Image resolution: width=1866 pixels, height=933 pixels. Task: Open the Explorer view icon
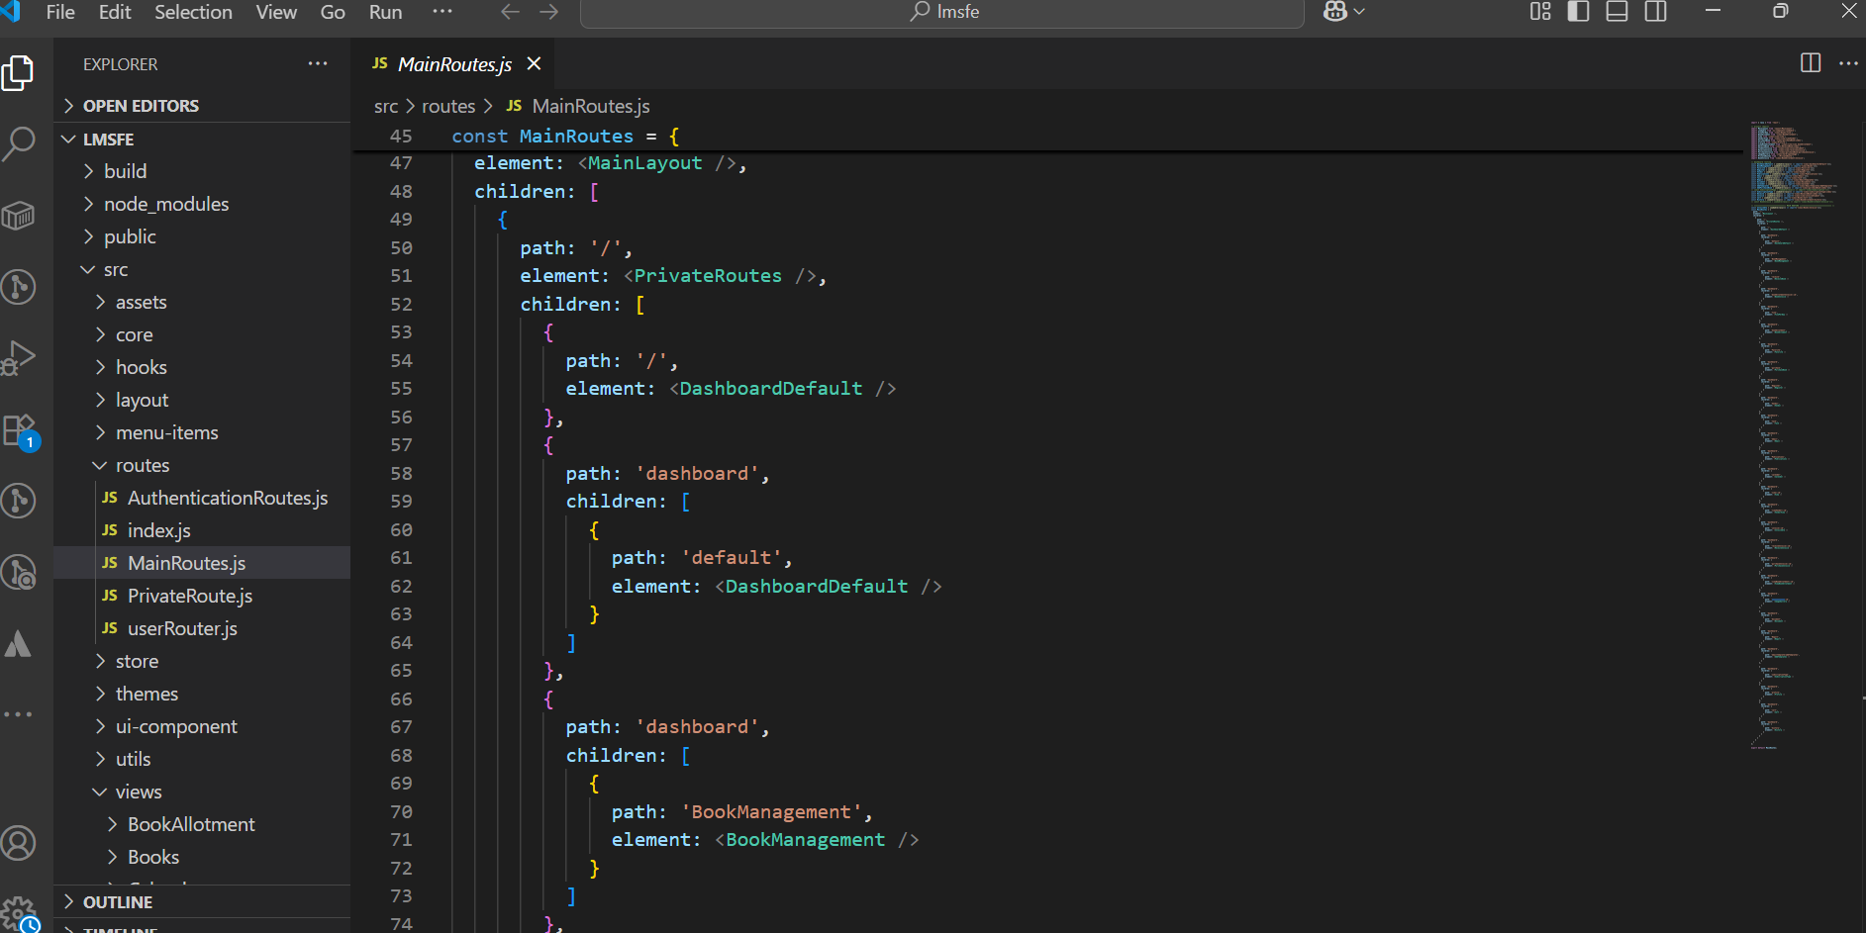coord(19,73)
